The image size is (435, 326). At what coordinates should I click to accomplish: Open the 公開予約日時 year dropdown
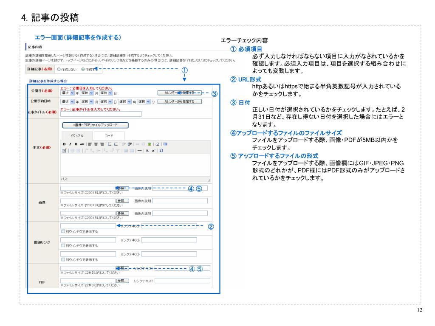[x=68, y=102]
